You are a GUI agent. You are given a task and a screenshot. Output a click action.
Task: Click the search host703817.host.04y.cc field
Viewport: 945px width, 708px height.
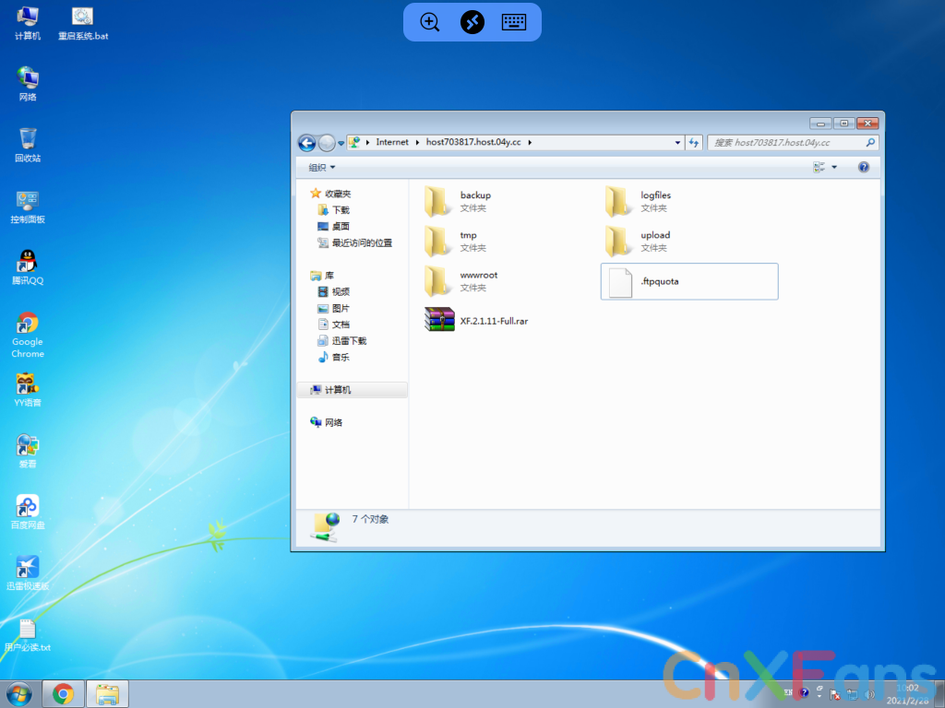786,143
